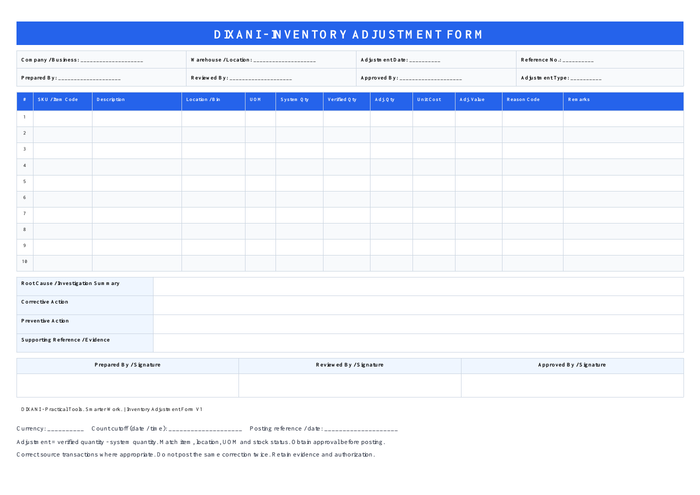Click the Location / Bin column header
The height and width of the screenshot is (495, 700).
[213, 101]
